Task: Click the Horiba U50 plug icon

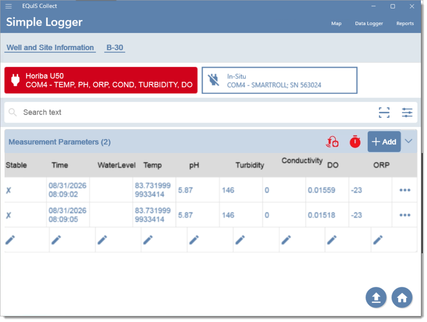Action: (x=15, y=80)
